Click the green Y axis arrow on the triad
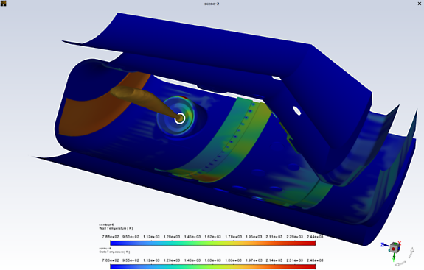 395,256
